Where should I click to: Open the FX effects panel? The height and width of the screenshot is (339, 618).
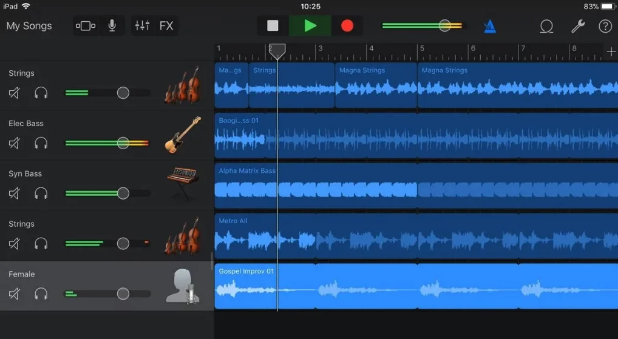coord(166,26)
